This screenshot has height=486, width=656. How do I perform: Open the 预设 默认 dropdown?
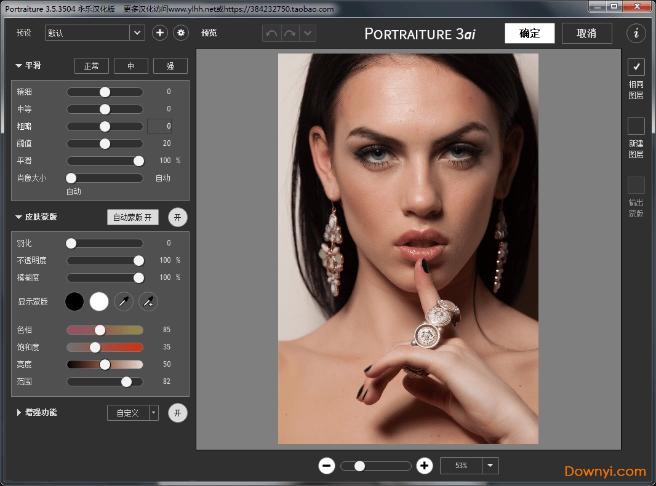(137, 33)
